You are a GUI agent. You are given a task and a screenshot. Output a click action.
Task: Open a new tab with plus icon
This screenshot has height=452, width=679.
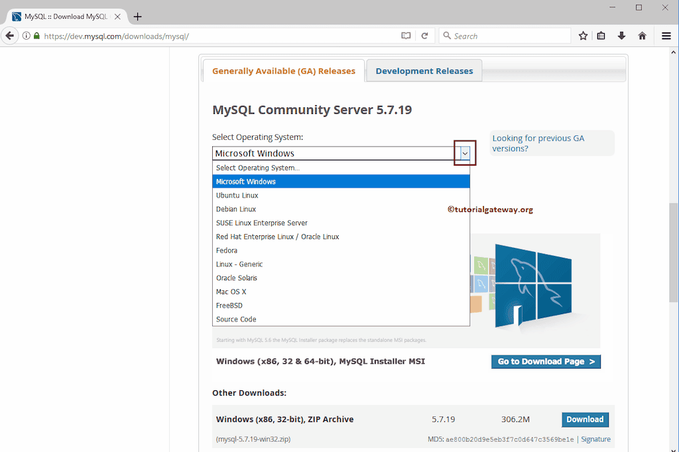[x=138, y=17]
